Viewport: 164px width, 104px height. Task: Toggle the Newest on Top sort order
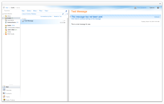point(58,17)
